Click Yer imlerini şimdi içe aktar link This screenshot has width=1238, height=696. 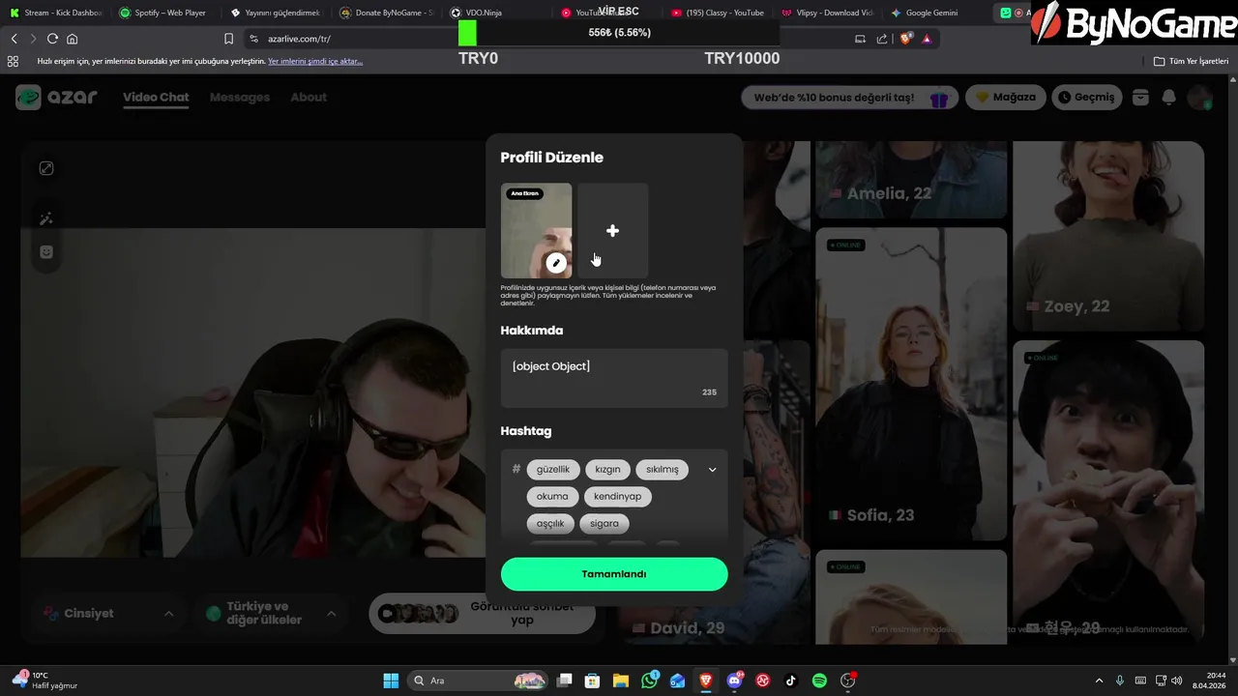click(x=315, y=61)
